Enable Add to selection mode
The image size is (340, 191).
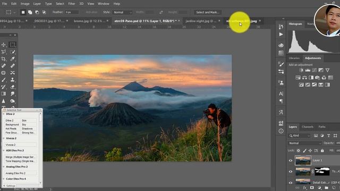30,12
